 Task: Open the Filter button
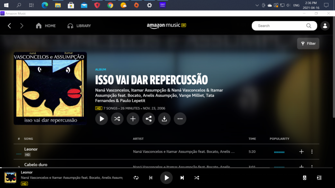308,43
